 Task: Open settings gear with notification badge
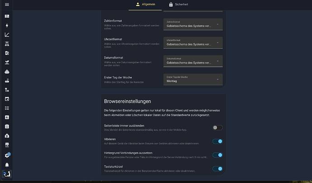(x=7, y=155)
